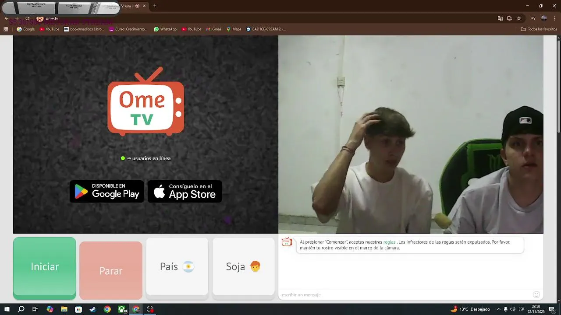Open a new browser tab

point(155,6)
